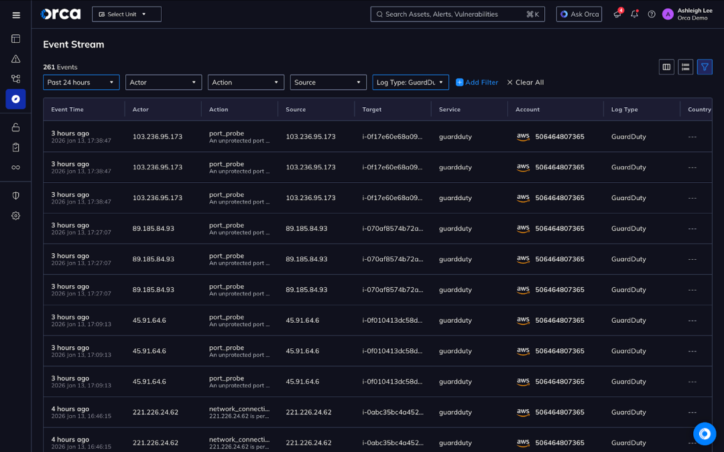The width and height of the screenshot is (724, 452).
Task: Open notifications via the bell icon
Action: (x=633, y=13)
